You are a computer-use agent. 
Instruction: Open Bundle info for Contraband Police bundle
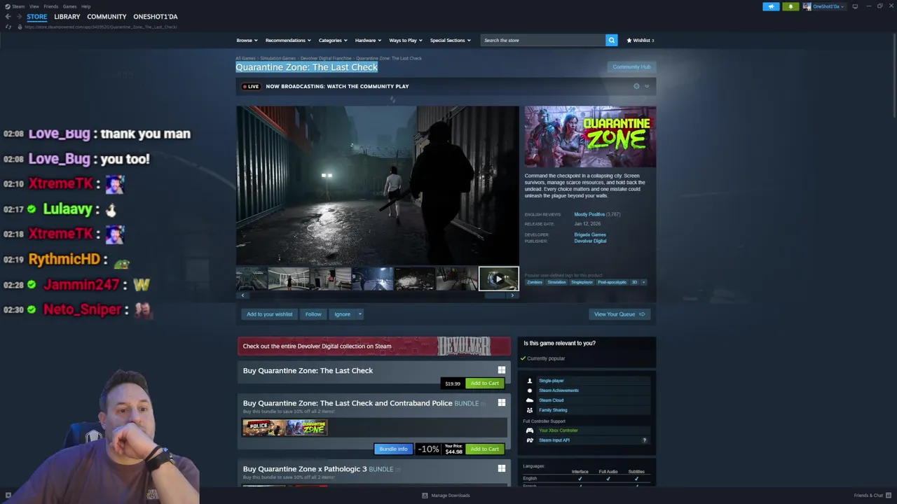[x=393, y=449]
